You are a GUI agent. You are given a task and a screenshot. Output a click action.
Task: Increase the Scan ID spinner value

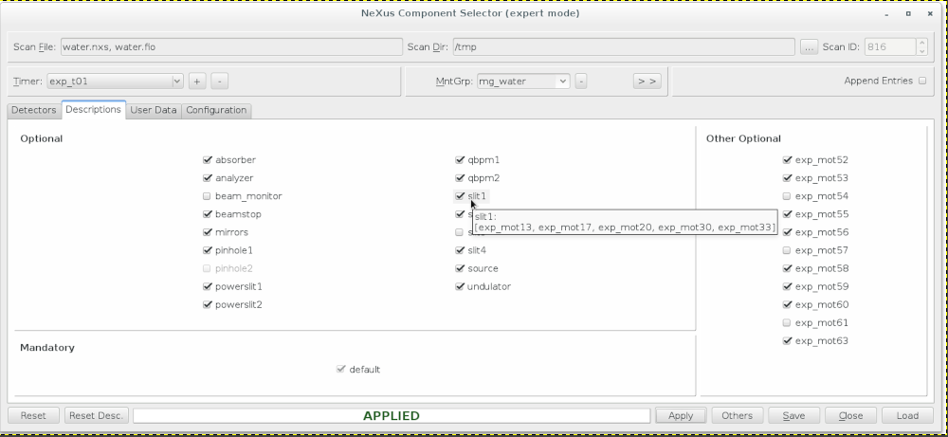921,43
